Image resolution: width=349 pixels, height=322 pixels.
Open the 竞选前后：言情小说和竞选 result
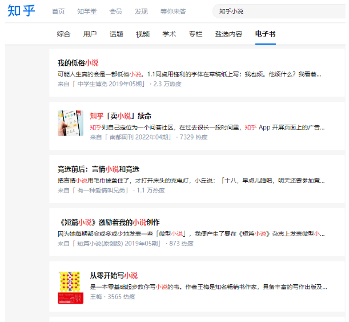coord(98,169)
